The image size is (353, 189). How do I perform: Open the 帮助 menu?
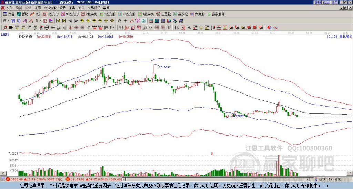click(x=106, y=8)
